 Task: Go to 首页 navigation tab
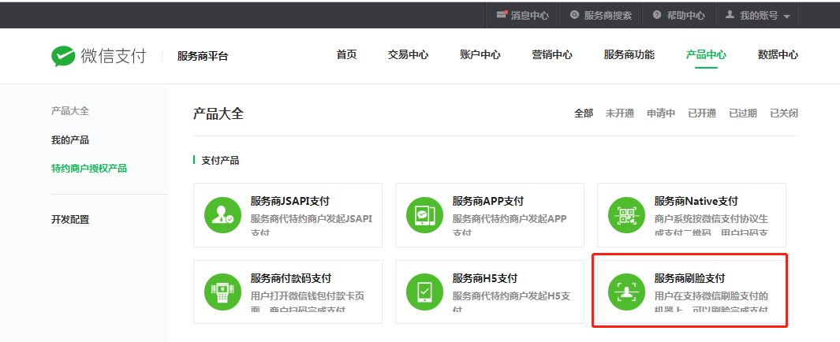[346, 54]
